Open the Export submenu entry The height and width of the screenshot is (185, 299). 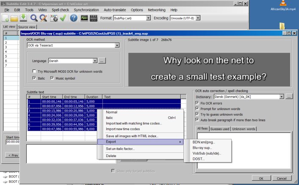pos(140,142)
